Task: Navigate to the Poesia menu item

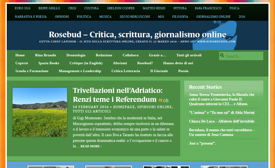Action: (183, 71)
